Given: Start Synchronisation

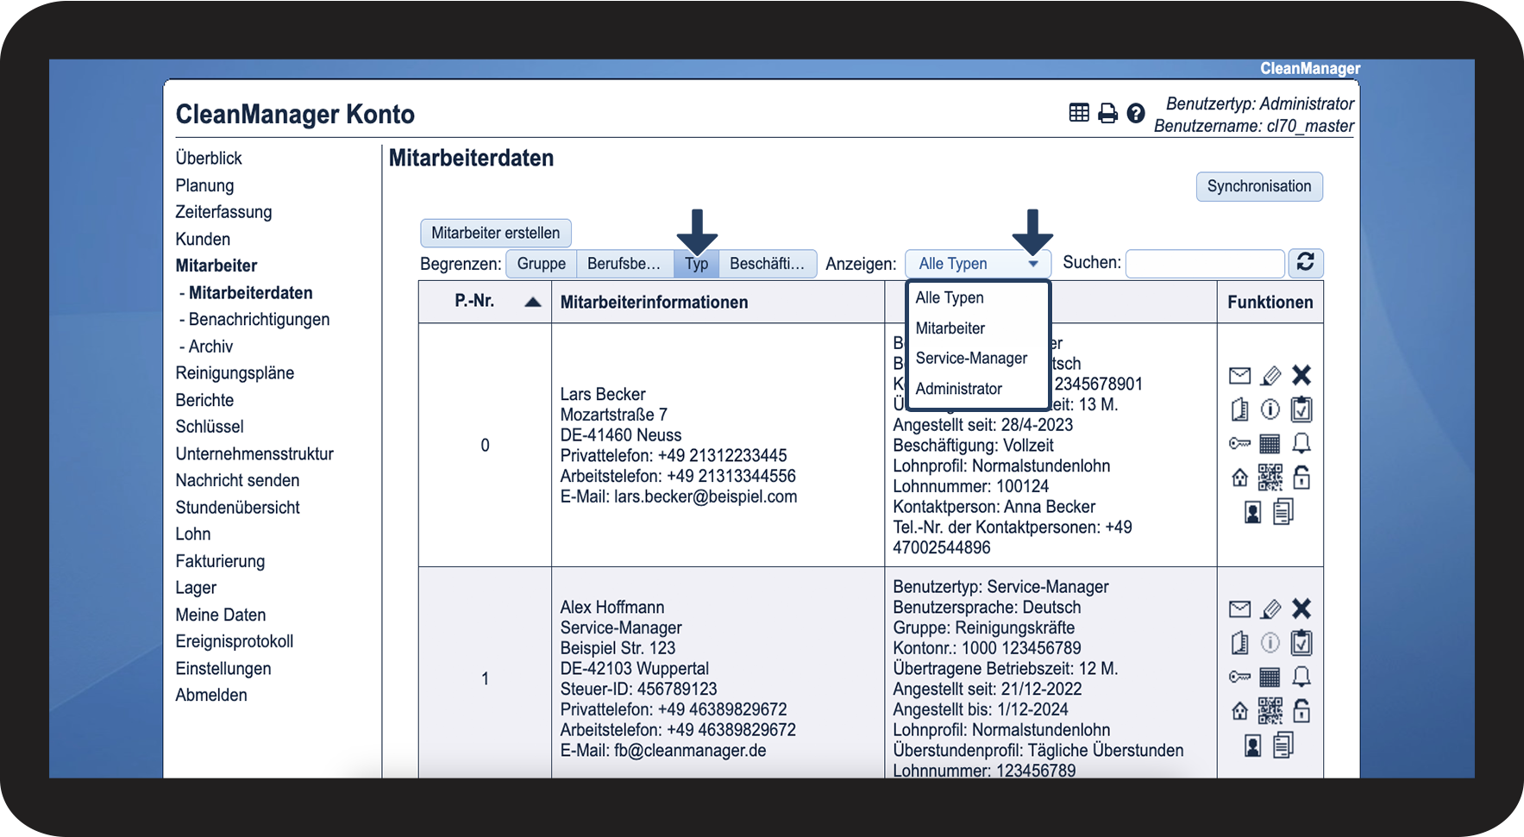Looking at the screenshot, I should [1259, 186].
